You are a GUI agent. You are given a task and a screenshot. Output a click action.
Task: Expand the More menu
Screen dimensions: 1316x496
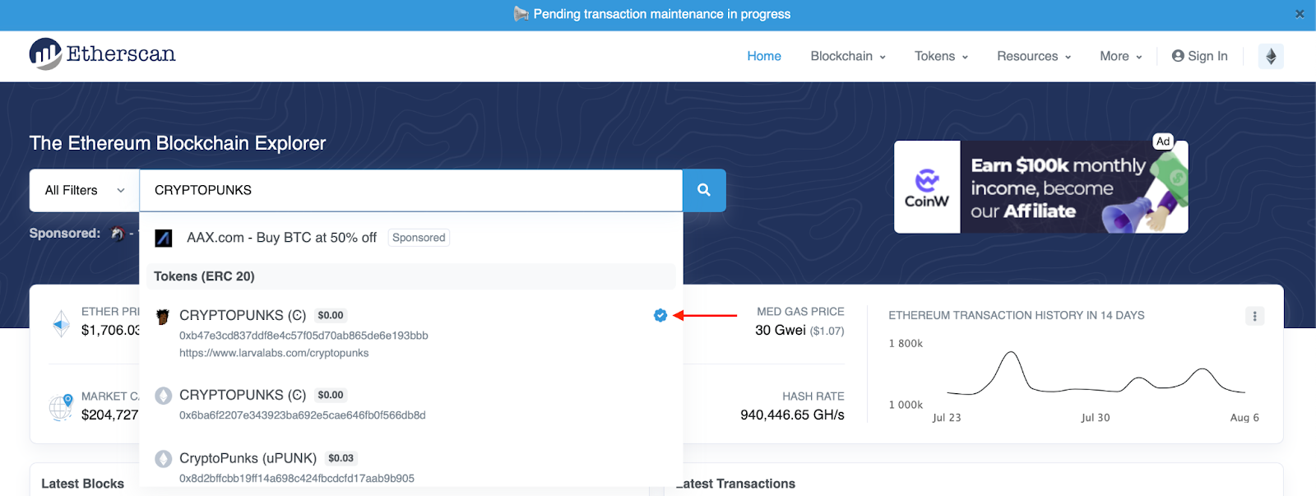pos(1121,56)
